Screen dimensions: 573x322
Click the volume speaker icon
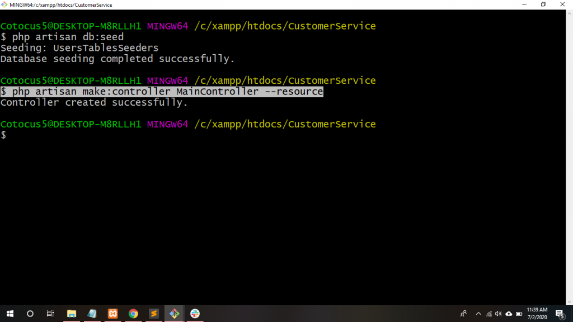pos(499,314)
